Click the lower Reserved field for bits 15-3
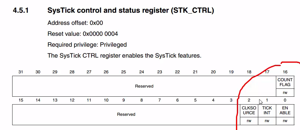This screenshot has width=300, height=130. (126, 115)
